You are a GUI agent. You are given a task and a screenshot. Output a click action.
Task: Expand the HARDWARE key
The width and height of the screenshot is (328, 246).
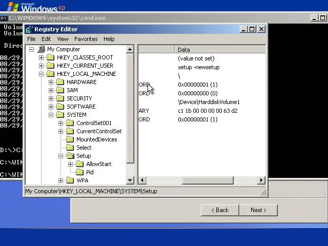coord(51,82)
